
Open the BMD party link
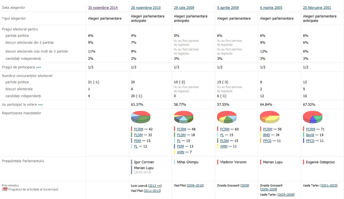pyautogui.click(x=267, y=135)
